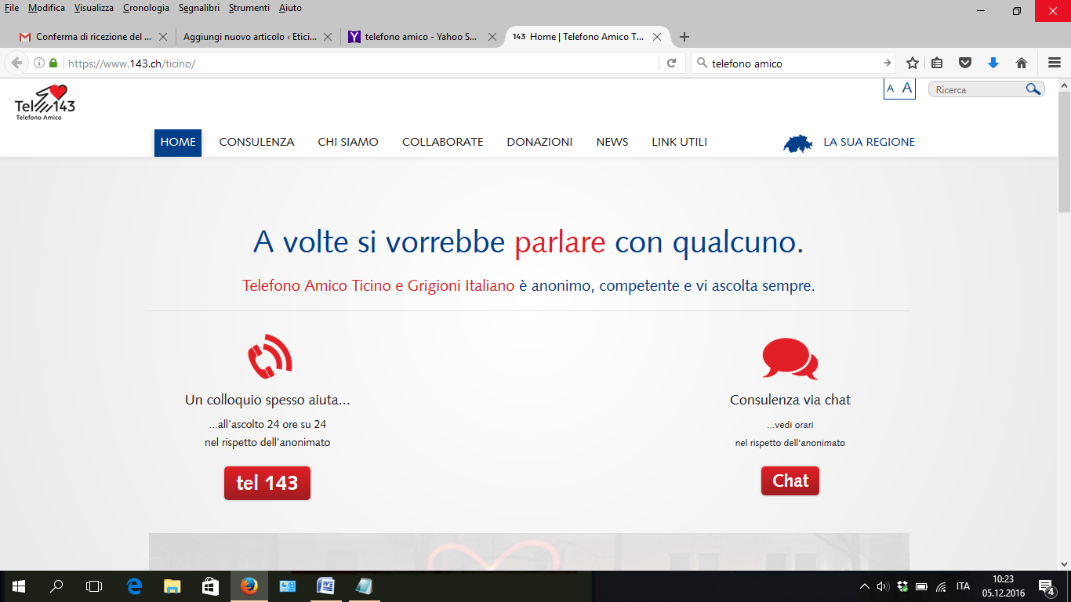Click the red Chat button
The image size is (1071, 602).
790,481
